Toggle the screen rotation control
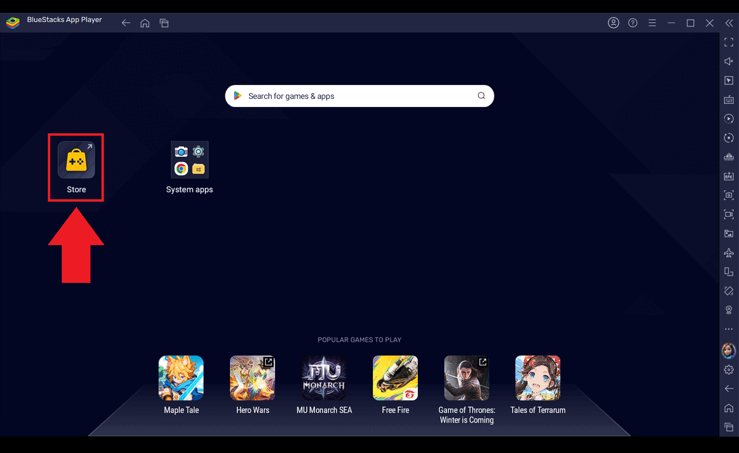The width and height of the screenshot is (739, 453). pyautogui.click(x=728, y=138)
